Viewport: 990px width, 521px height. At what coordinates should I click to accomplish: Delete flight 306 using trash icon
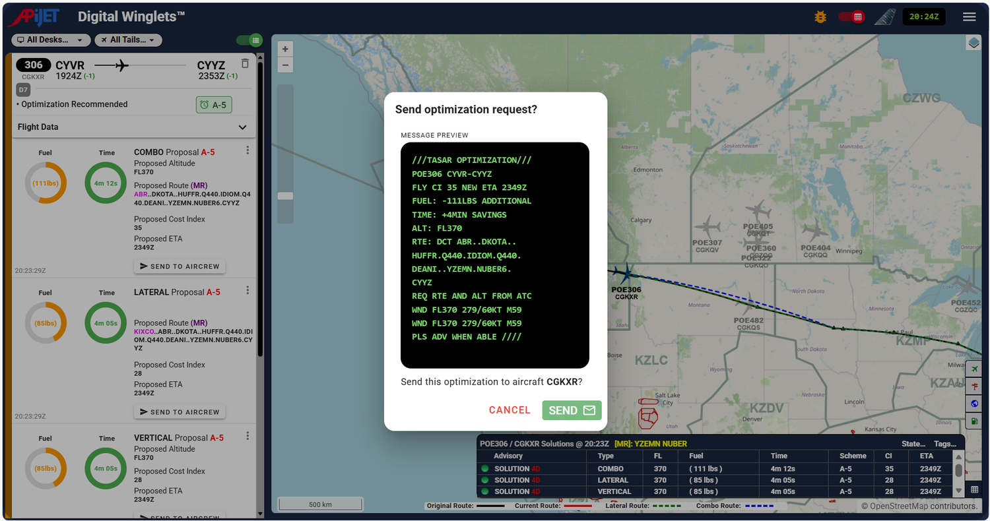(x=245, y=64)
